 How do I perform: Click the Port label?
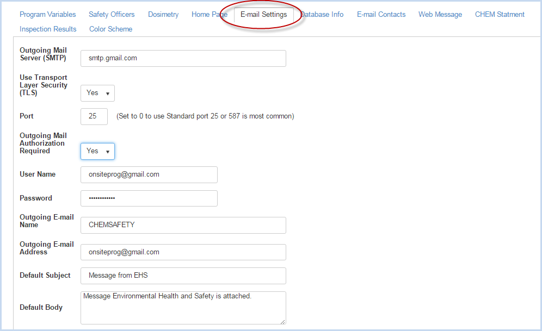click(27, 116)
